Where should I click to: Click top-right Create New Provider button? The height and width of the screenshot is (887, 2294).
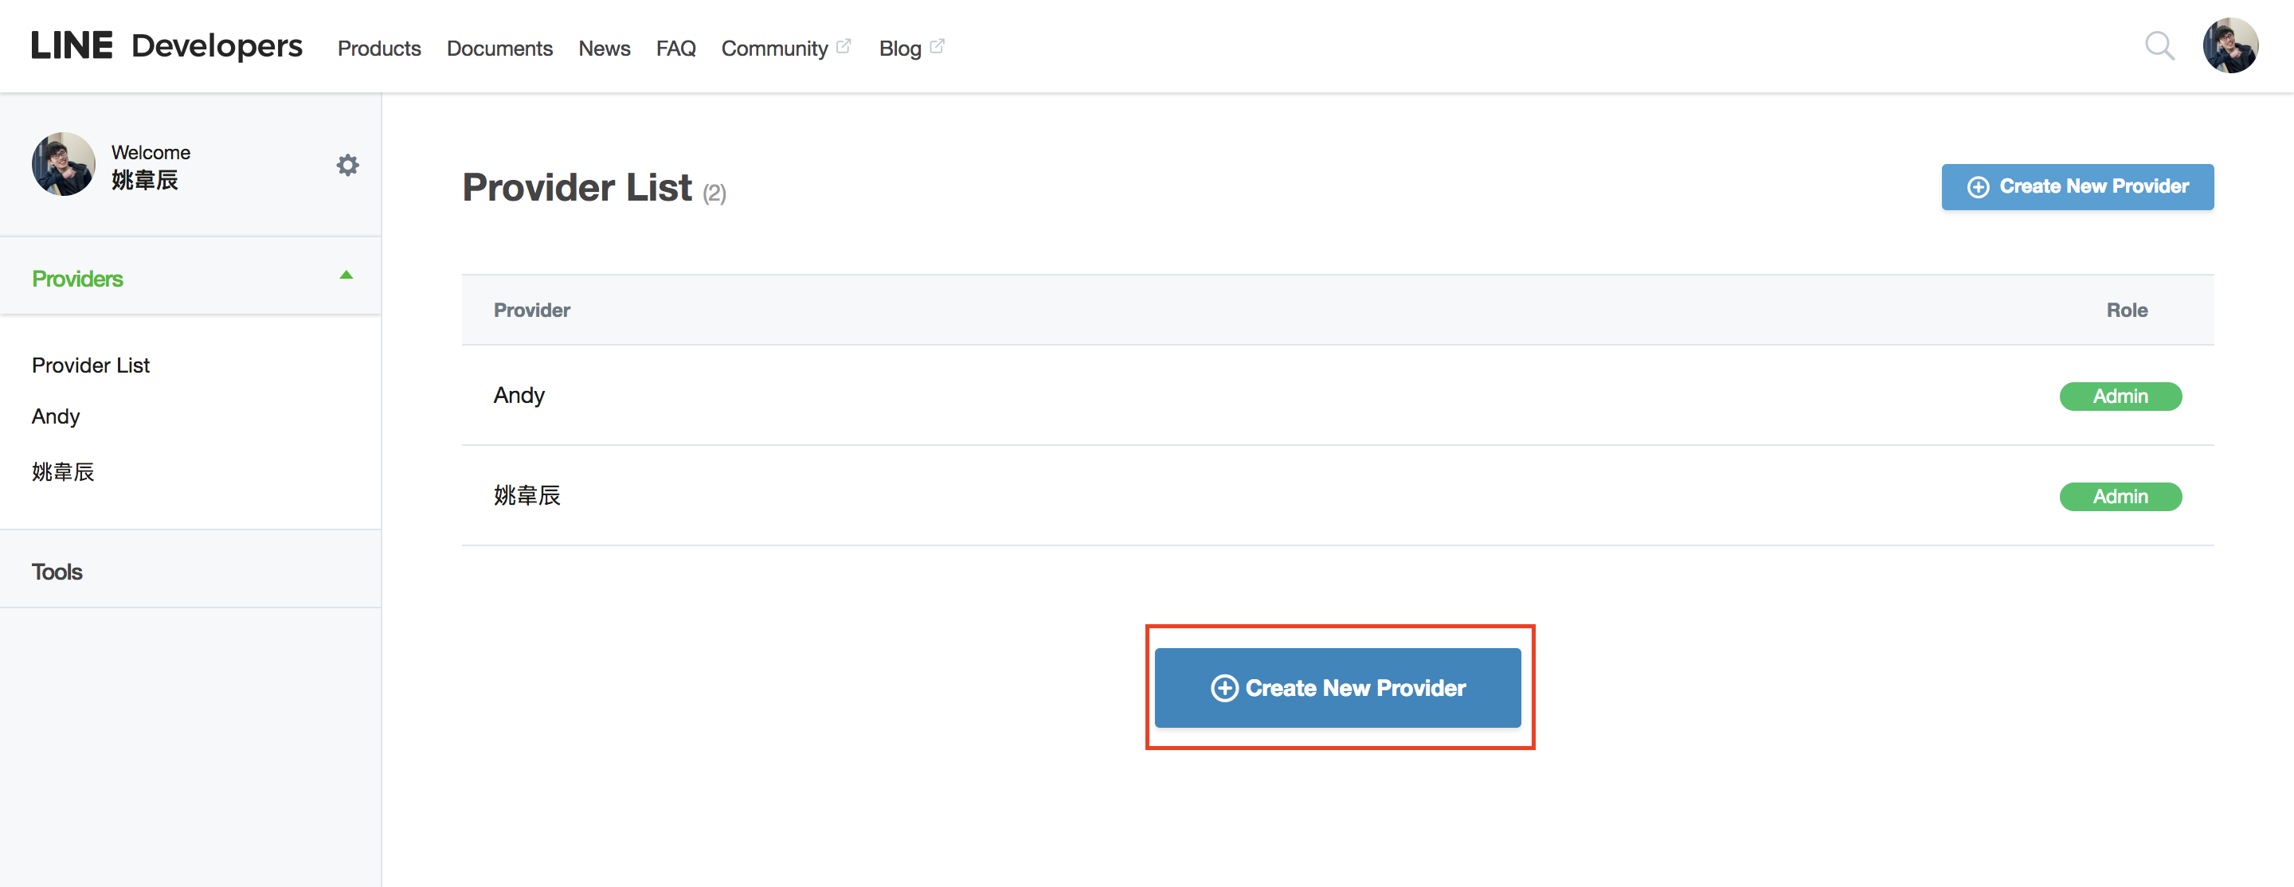(x=2077, y=187)
